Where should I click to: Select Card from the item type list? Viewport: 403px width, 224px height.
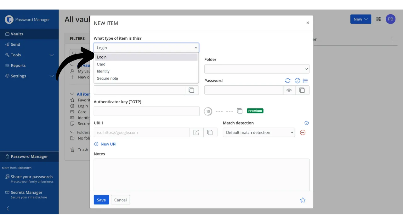coord(101,64)
